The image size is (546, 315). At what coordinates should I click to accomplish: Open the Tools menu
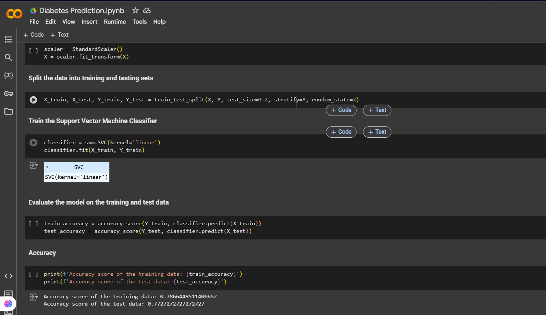pos(140,22)
